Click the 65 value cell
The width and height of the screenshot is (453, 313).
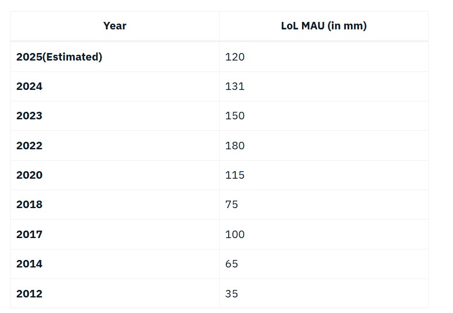point(324,264)
